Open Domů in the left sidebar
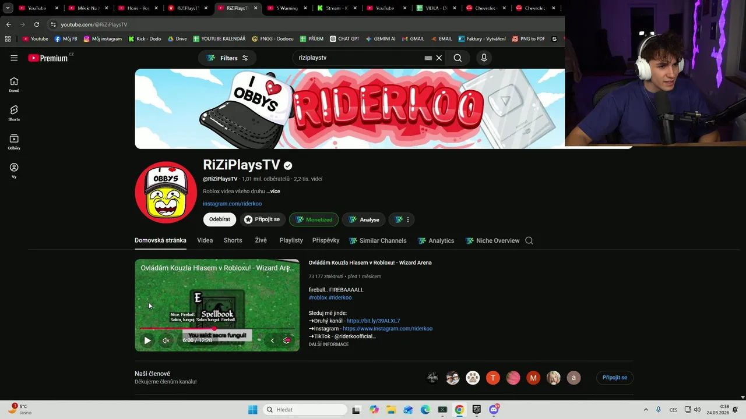Image resolution: width=746 pixels, height=419 pixels. (x=14, y=85)
